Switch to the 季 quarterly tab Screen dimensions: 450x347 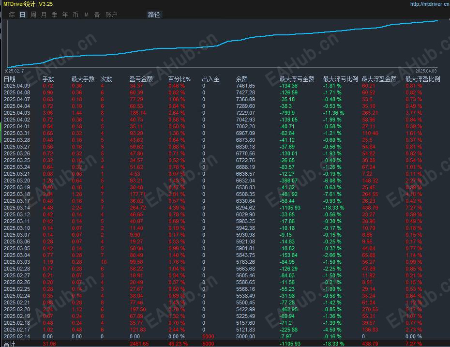click(x=54, y=15)
